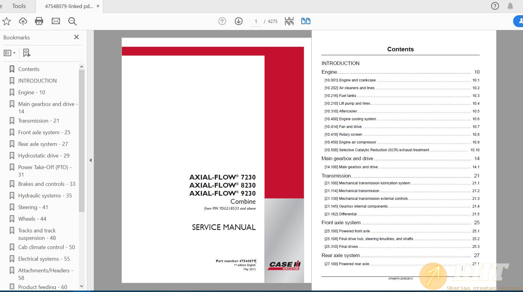
Task: Click [10.216] Fuel tanks contents entry
Action: [402, 96]
